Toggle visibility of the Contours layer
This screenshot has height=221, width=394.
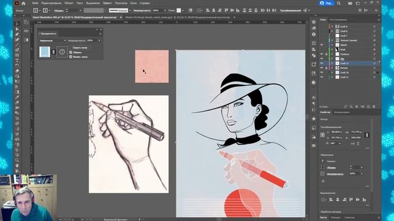[x=321, y=54]
